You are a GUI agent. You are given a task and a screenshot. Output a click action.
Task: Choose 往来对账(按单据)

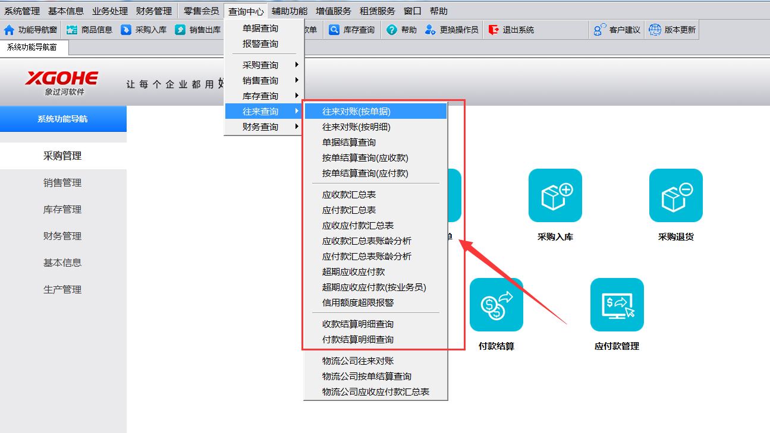coord(375,112)
